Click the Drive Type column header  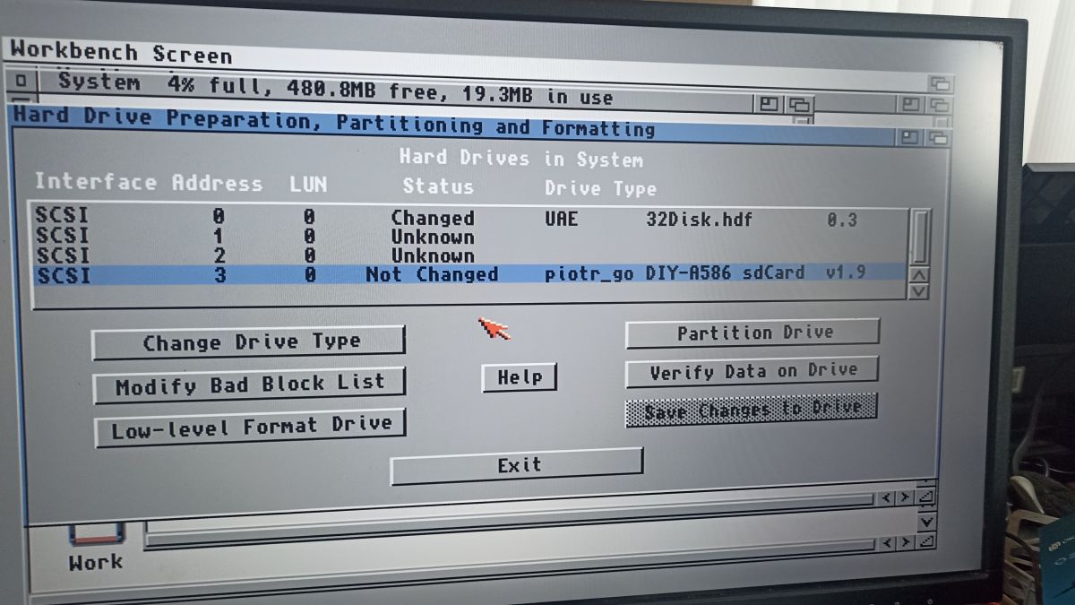[x=600, y=188]
